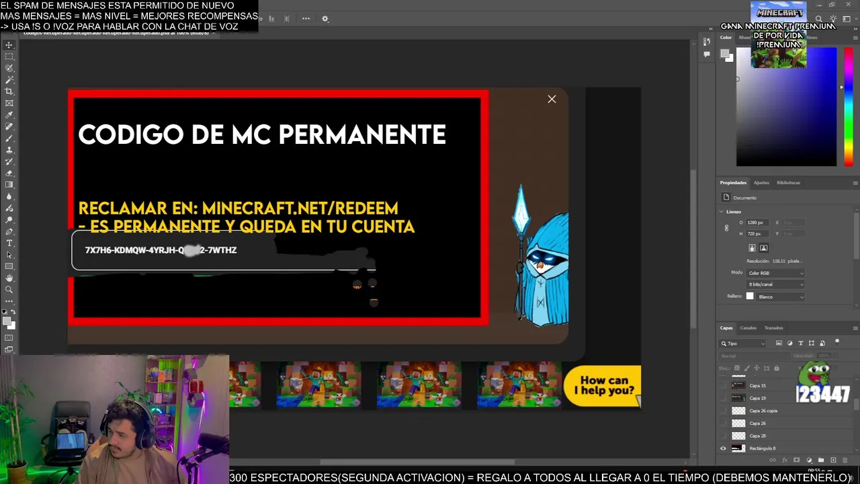Screen dimensions: 860x484
Task: Open the Properties panel menu
Action: click(x=855, y=183)
